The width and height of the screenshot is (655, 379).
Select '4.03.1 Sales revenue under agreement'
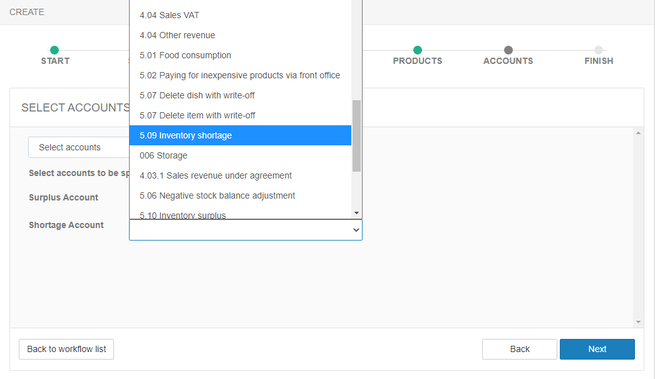click(x=240, y=175)
